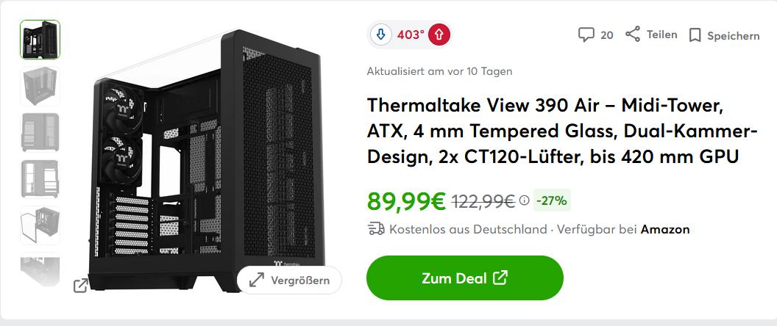The width and height of the screenshot is (777, 326).
Task: Select the fifth thumbnail with open side panel
Action: pos(40,225)
